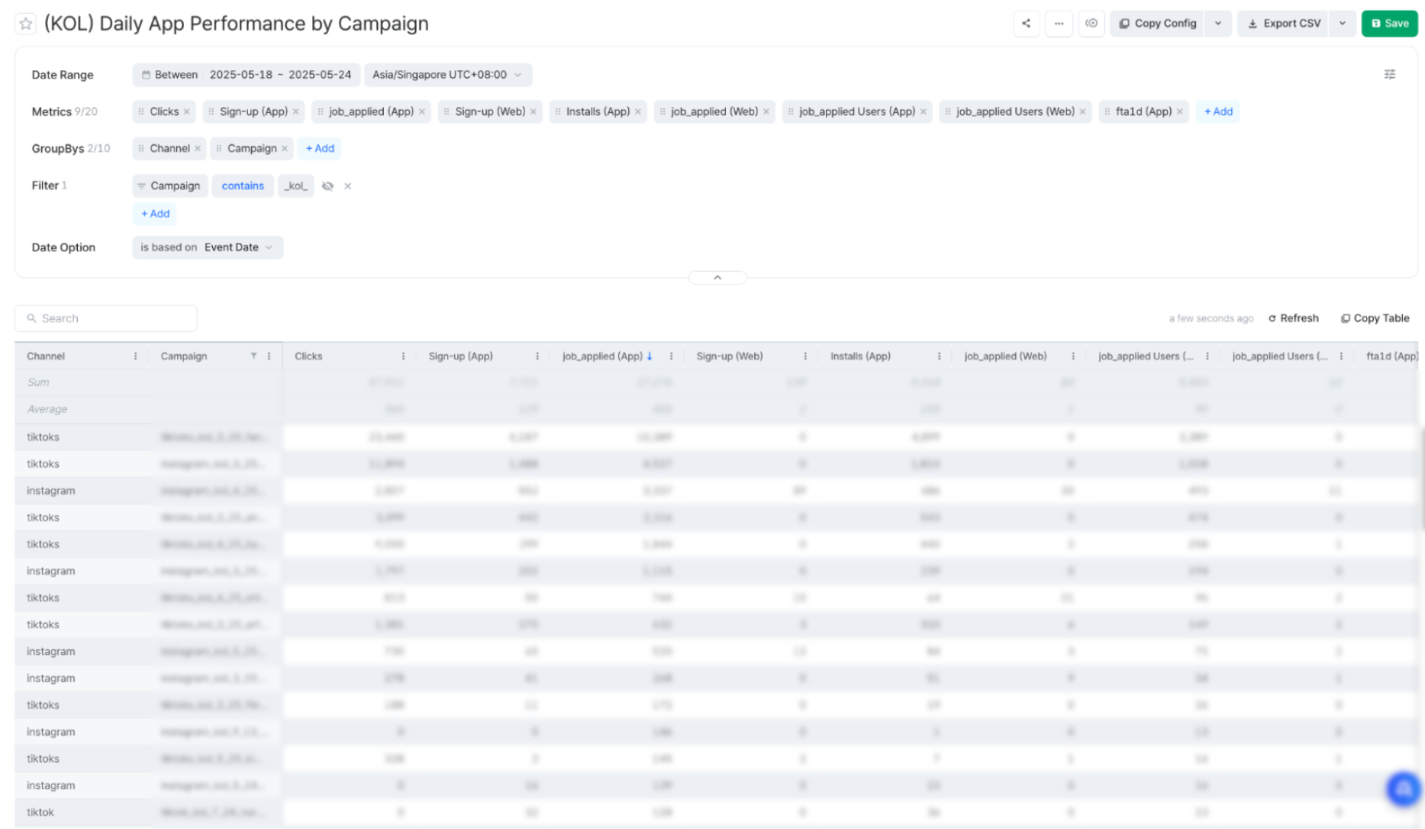Open the filter settings sliders icon
The height and width of the screenshot is (829, 1425).
(x=1389, y=74)
